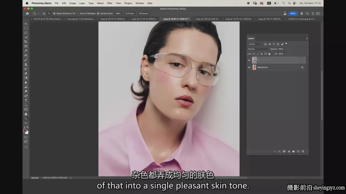Viewport: 346px width, 194px height.
Task: Select the Crop tool
Action: coord(26,41)
